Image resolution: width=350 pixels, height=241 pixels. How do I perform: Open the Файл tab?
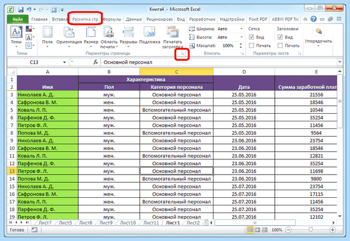coord(17,19)
